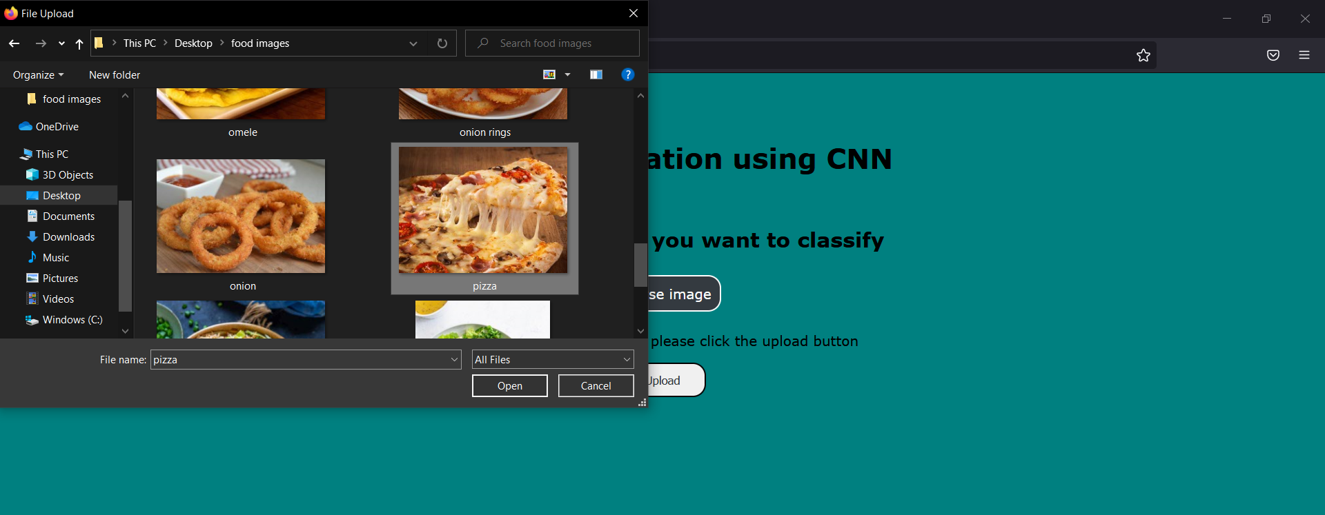Open Downloads in the sidebar
Screen dimensions: 1325x515
pyautogui.click(x=61, y=237)
